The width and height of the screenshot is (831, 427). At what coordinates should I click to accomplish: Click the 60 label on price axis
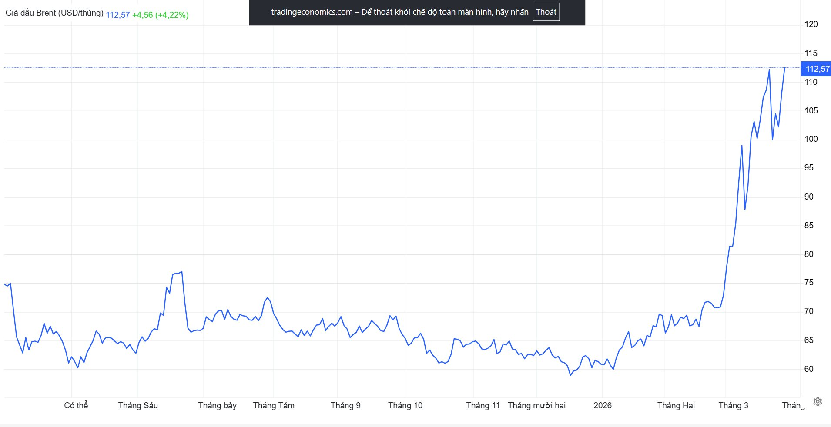[808, 369]
